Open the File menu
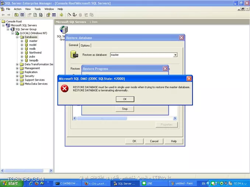 point(8,9)
